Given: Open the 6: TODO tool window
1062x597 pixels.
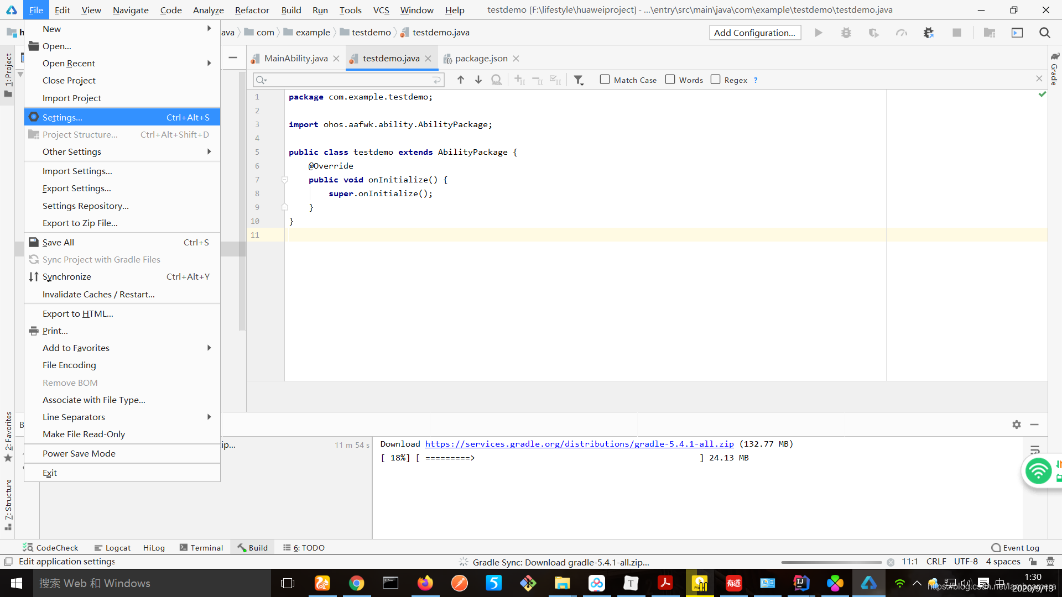Looking at the screenshot, I should pos(304,548).
